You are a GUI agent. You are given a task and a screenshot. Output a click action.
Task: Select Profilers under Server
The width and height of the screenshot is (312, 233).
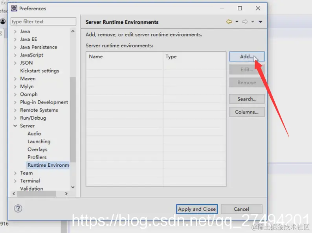37,157
